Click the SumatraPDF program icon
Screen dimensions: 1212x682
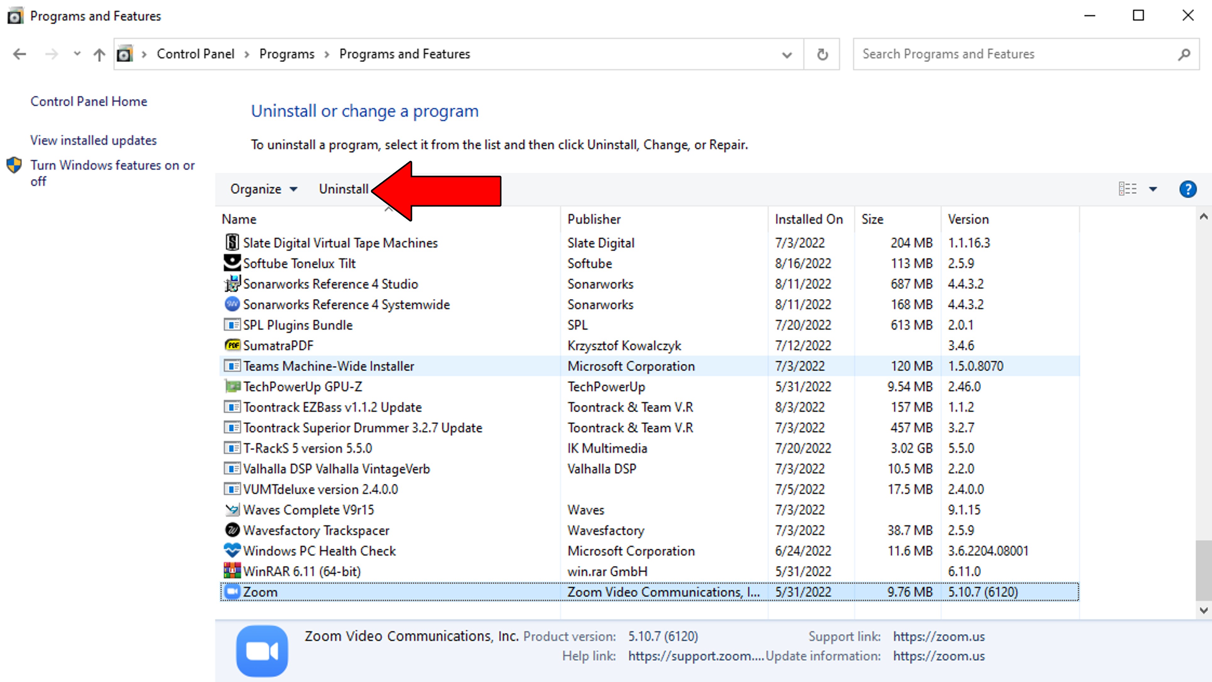click(232, 345)
